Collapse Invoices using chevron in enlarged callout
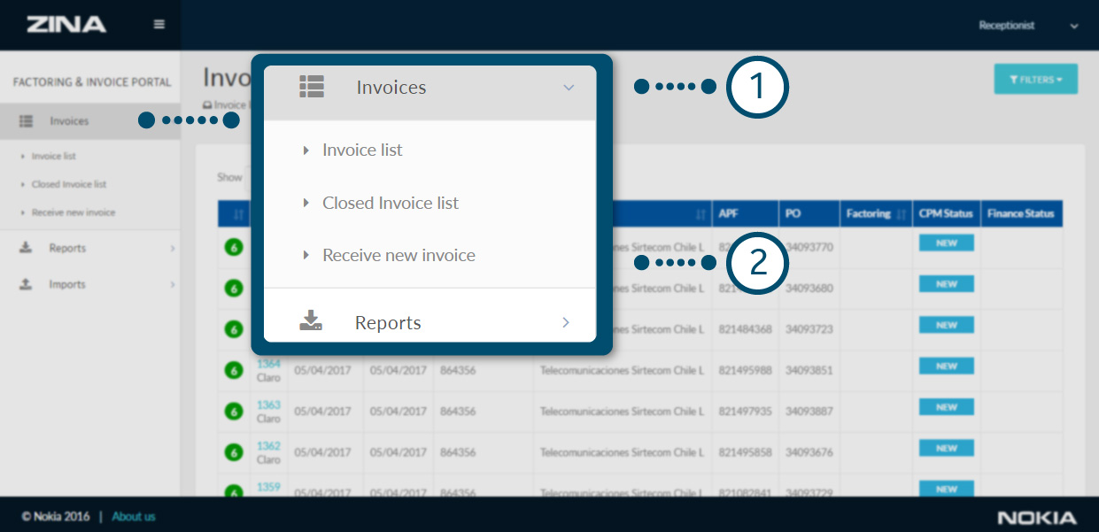1099x532 pixels. click(569, 88)
